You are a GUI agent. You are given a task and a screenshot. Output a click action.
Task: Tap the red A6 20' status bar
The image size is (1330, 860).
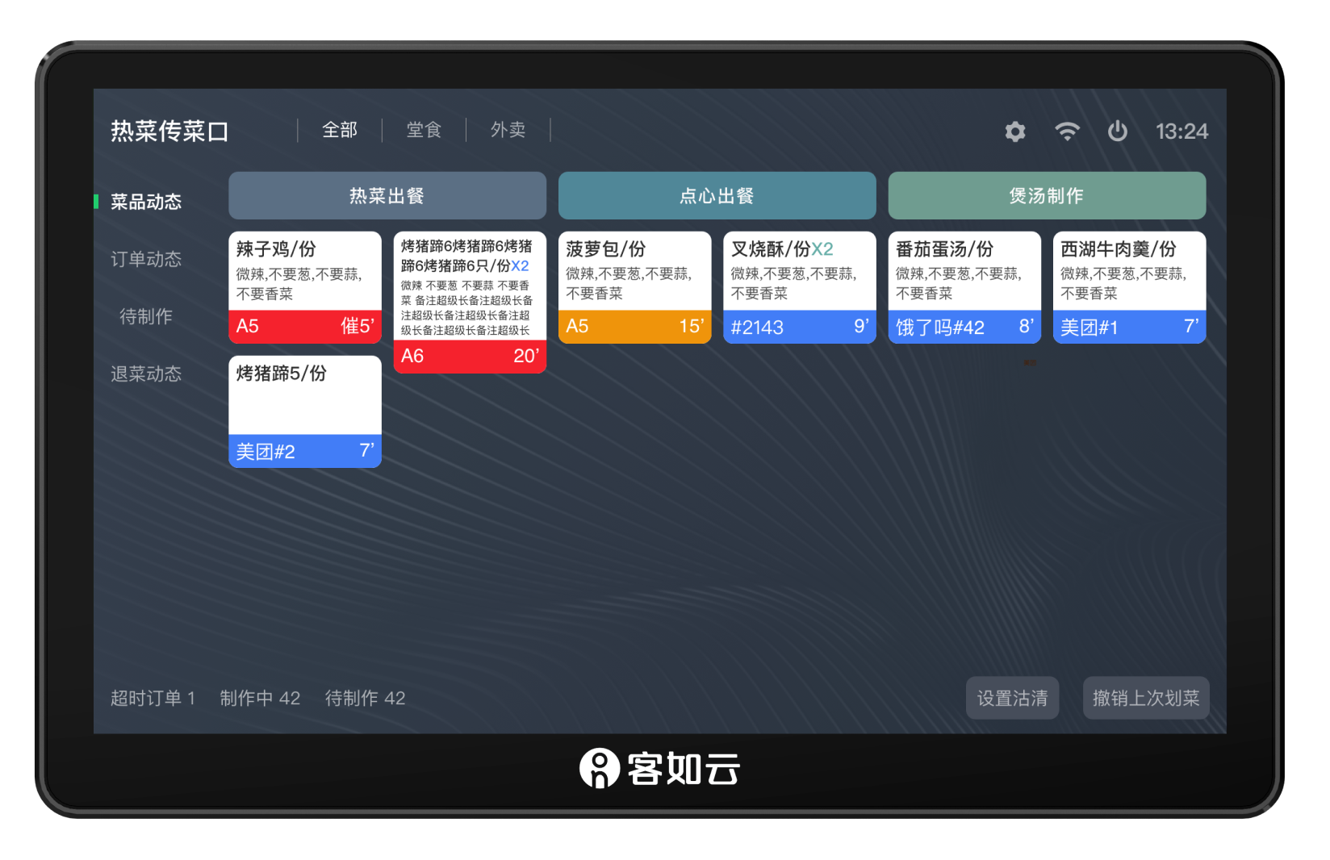(470, 356)
